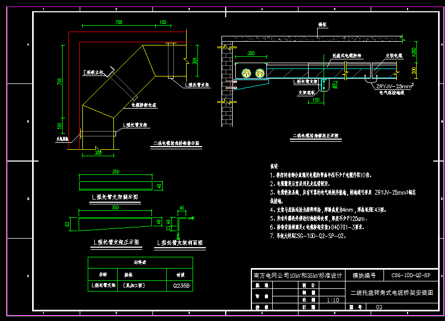The height and width of the screenshot is (321, 445).
Task: Select the '比例' label in title block
Action: point(309,300)
